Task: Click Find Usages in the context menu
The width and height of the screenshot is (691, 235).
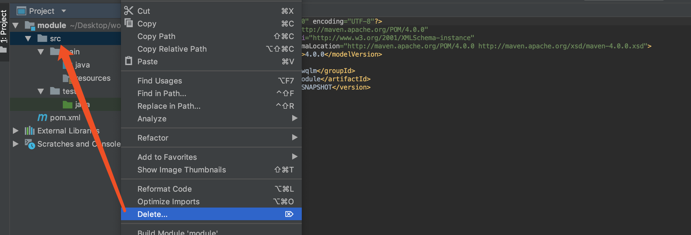Action: (160, 81)
